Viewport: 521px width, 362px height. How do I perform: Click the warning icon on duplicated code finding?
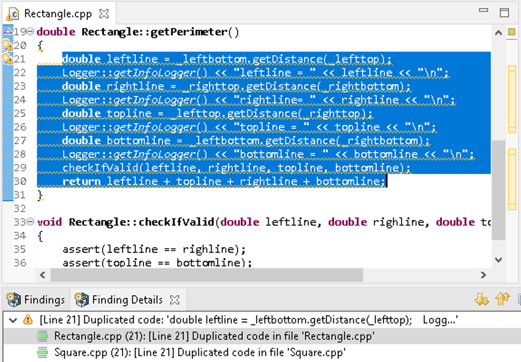point(28,320)
